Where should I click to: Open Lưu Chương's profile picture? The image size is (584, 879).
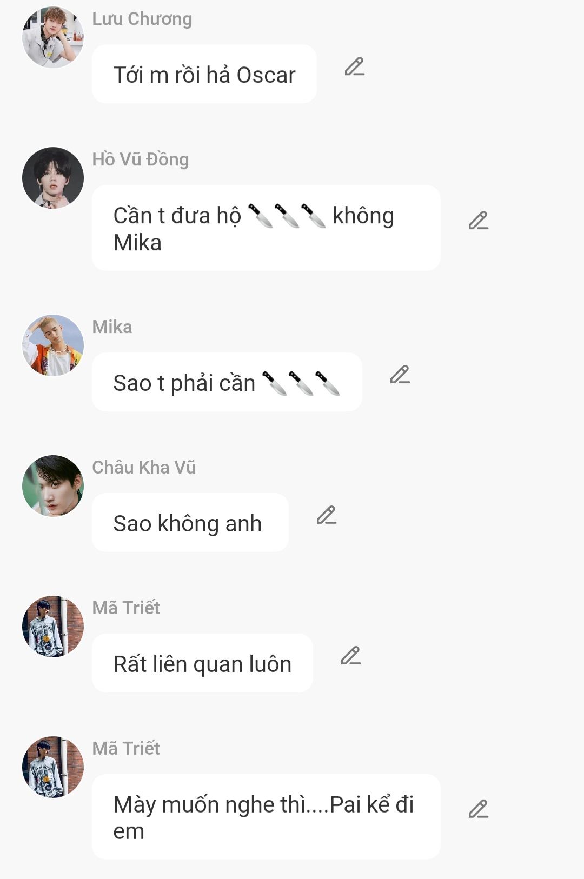tap(53, 37)
